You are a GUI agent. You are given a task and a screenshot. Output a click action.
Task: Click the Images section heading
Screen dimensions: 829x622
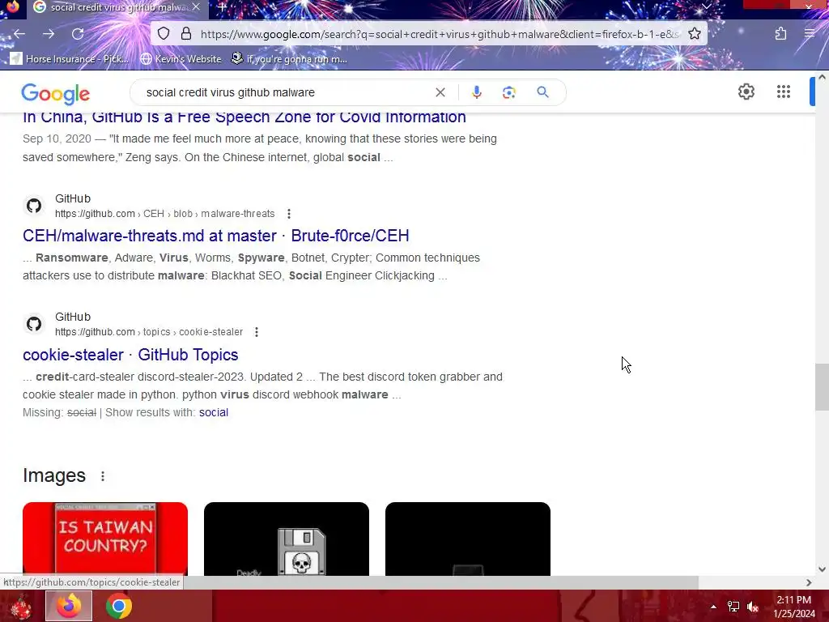[x=54, y=475]
